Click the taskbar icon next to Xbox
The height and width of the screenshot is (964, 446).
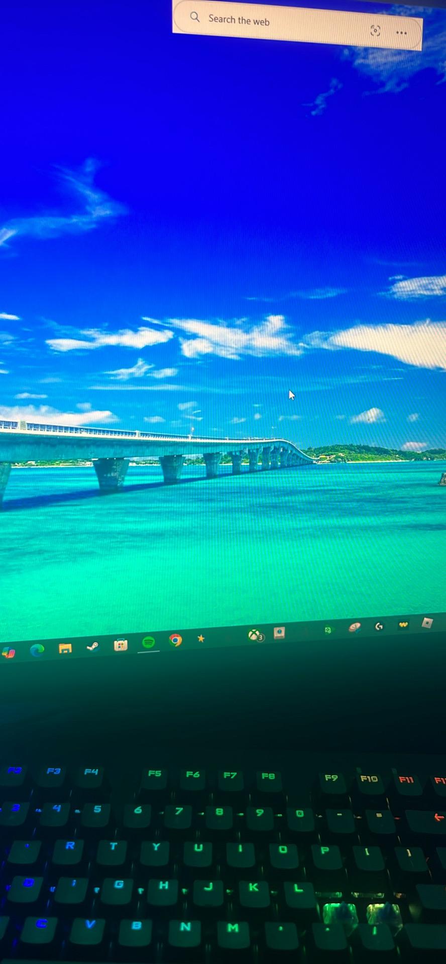(279, 633)
